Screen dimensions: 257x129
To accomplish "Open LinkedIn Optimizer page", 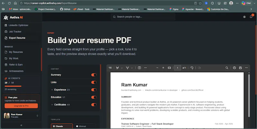I will tap(18, 25).
